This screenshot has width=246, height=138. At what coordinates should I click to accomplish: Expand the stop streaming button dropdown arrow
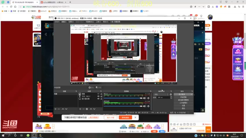click(191, 94)
